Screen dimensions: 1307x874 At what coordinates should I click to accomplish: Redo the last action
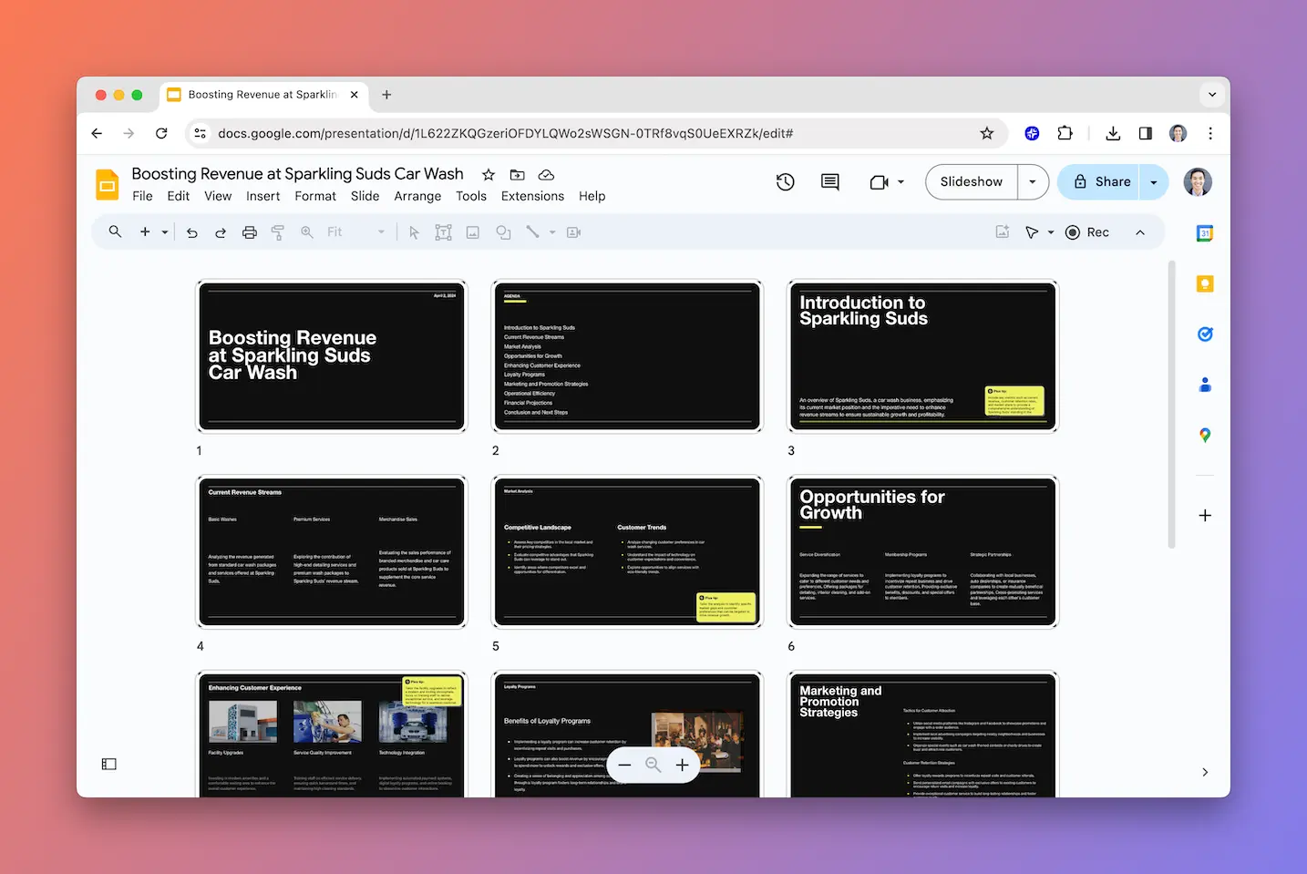tap(221, 232)
